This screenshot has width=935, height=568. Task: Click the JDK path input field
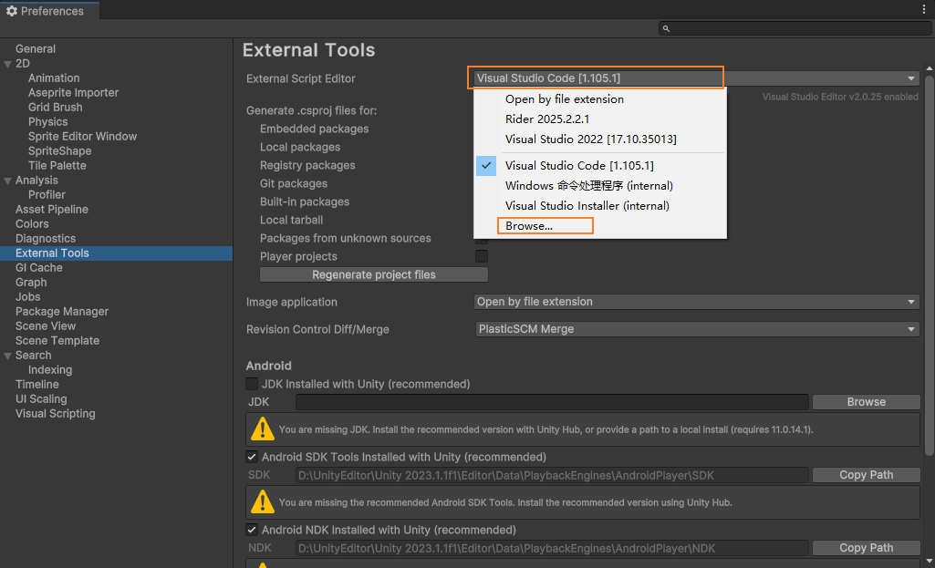point(552,402)
